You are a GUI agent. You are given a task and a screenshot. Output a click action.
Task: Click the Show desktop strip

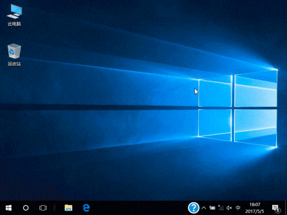point(286,208)
